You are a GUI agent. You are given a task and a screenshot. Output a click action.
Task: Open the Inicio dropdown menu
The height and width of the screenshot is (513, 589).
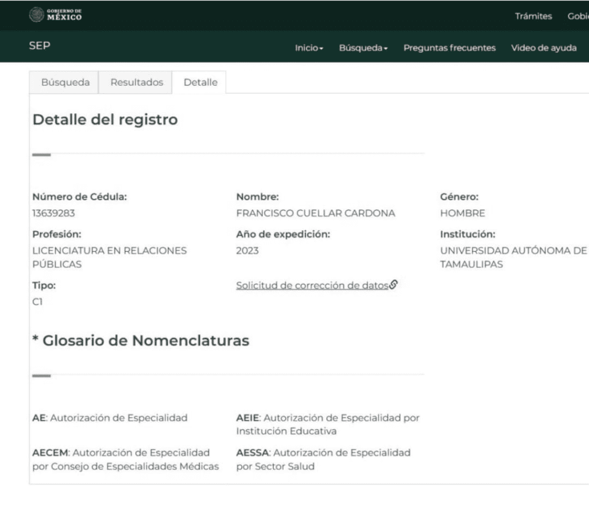click(x=309, y=48)
